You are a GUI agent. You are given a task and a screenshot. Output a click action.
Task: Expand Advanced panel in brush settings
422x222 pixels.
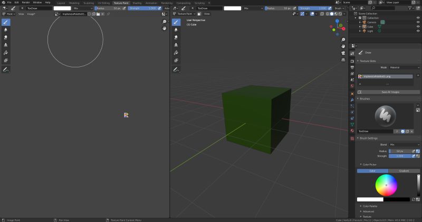pos(368,211)
